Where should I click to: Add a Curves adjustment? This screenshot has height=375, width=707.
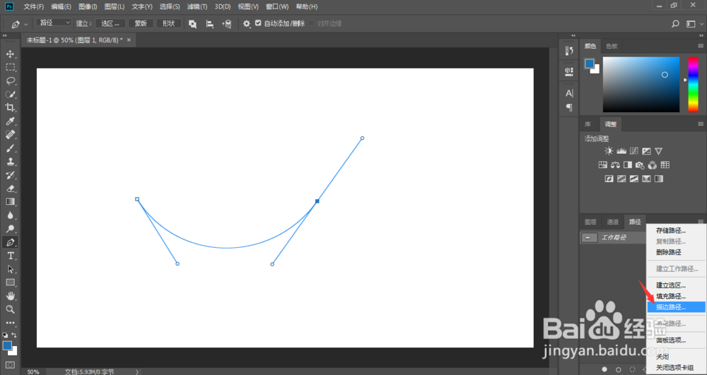click(x=634, y=151)
